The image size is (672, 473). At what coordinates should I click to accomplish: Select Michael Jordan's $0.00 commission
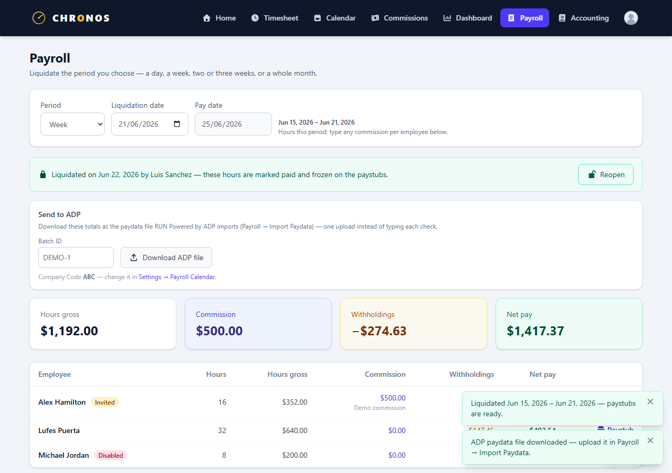tap(397, 455)
